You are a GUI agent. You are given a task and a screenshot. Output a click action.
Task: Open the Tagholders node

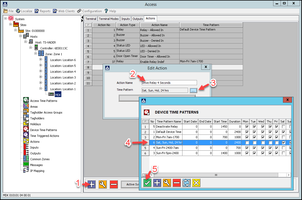[x=37, y=118]
